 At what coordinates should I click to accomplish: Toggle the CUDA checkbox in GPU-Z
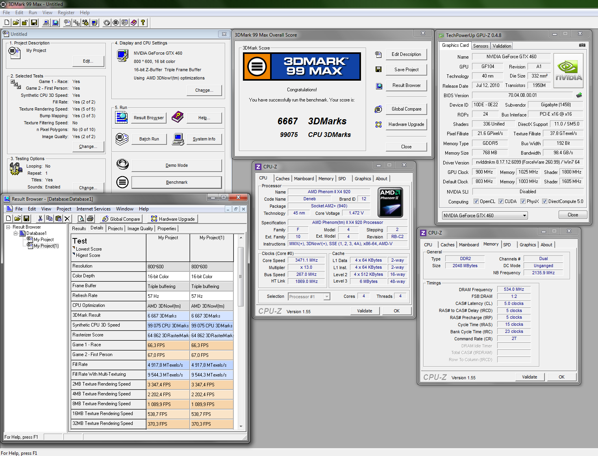pos(501,201)
